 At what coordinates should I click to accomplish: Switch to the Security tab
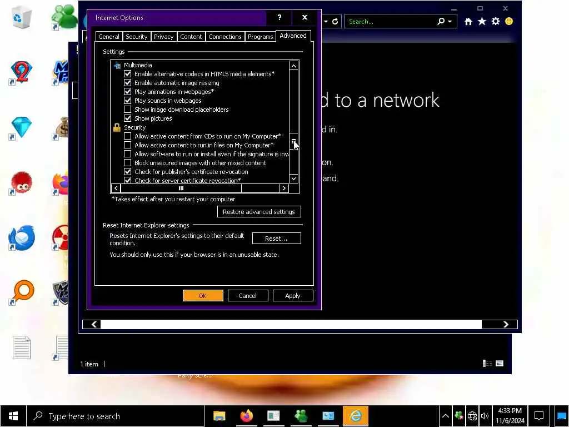pyautogui.click(x=137, y=37)
